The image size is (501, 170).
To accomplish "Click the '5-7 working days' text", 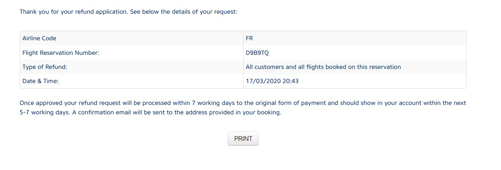I will pyautogui.click(x=41, y=113).
